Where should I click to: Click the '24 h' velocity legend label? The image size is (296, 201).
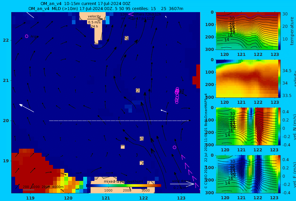tap(94, 26)
